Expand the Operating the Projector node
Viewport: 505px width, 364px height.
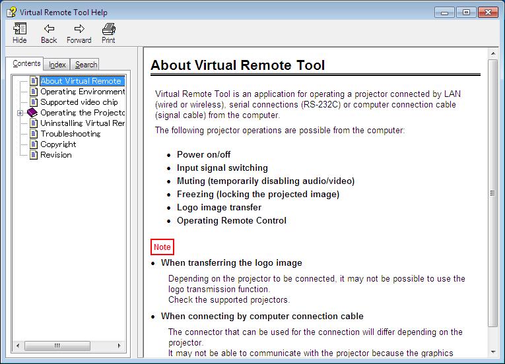pyautogui.click(x=20, y=113)
